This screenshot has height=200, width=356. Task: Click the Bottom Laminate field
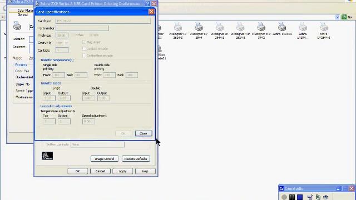[97, 144]
